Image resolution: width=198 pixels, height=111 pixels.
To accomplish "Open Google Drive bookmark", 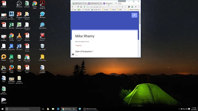I will tap(96, 10).
